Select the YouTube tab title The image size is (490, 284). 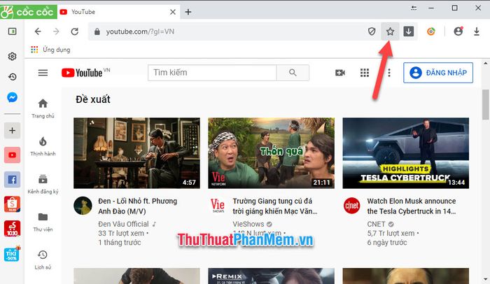pos(83,12)
